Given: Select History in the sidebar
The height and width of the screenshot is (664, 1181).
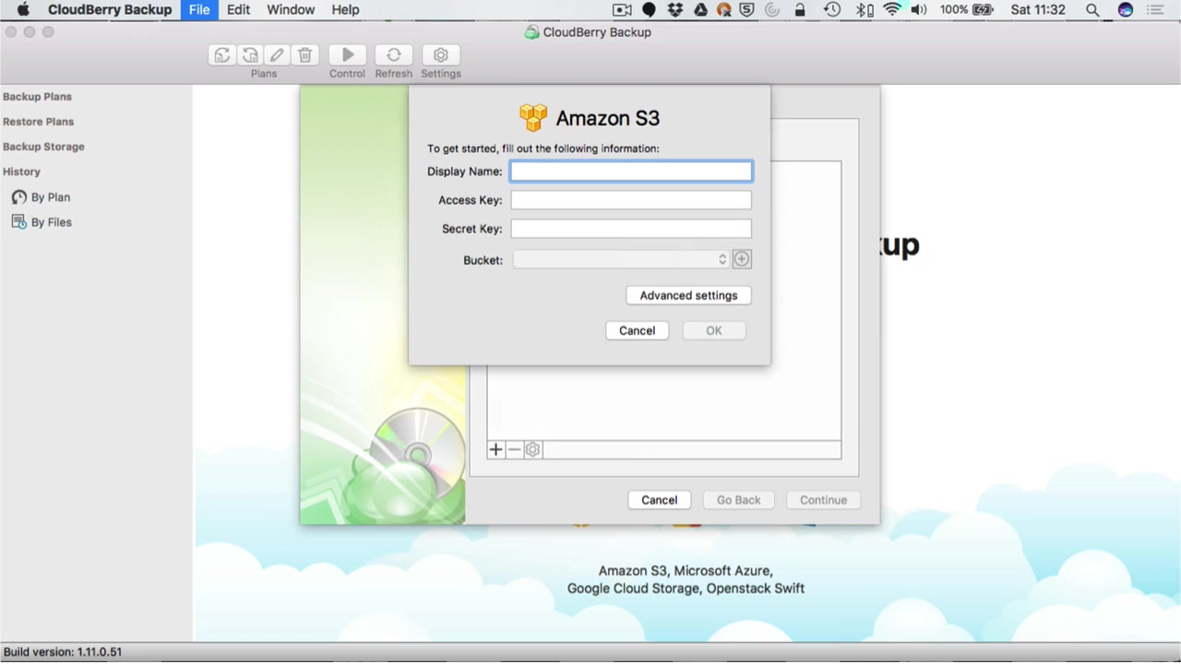Looking at the screenshot, I should pyautogui.click(x=21, y=172).
